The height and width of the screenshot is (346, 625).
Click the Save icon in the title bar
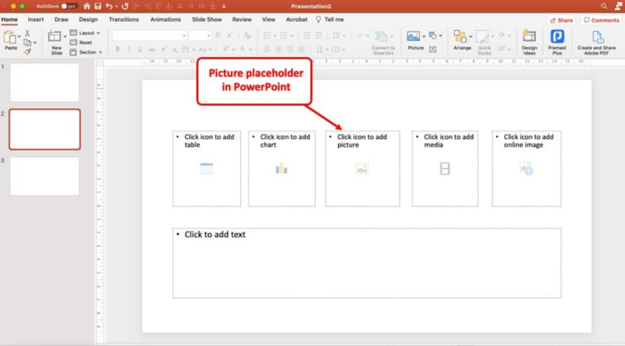pyautogui.click(x=97, y=6)
